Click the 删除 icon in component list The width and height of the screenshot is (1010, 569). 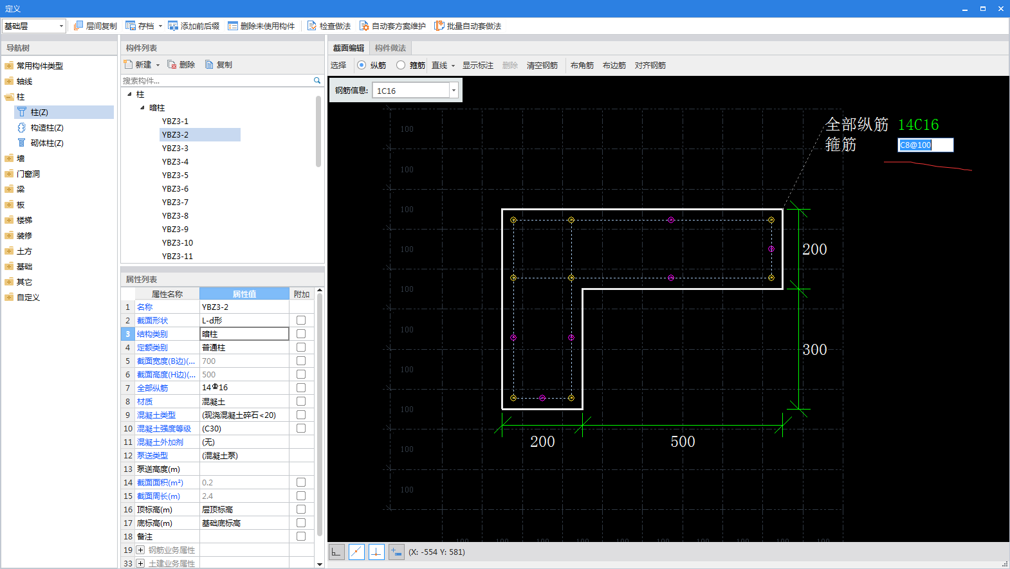tap(172, 64)
